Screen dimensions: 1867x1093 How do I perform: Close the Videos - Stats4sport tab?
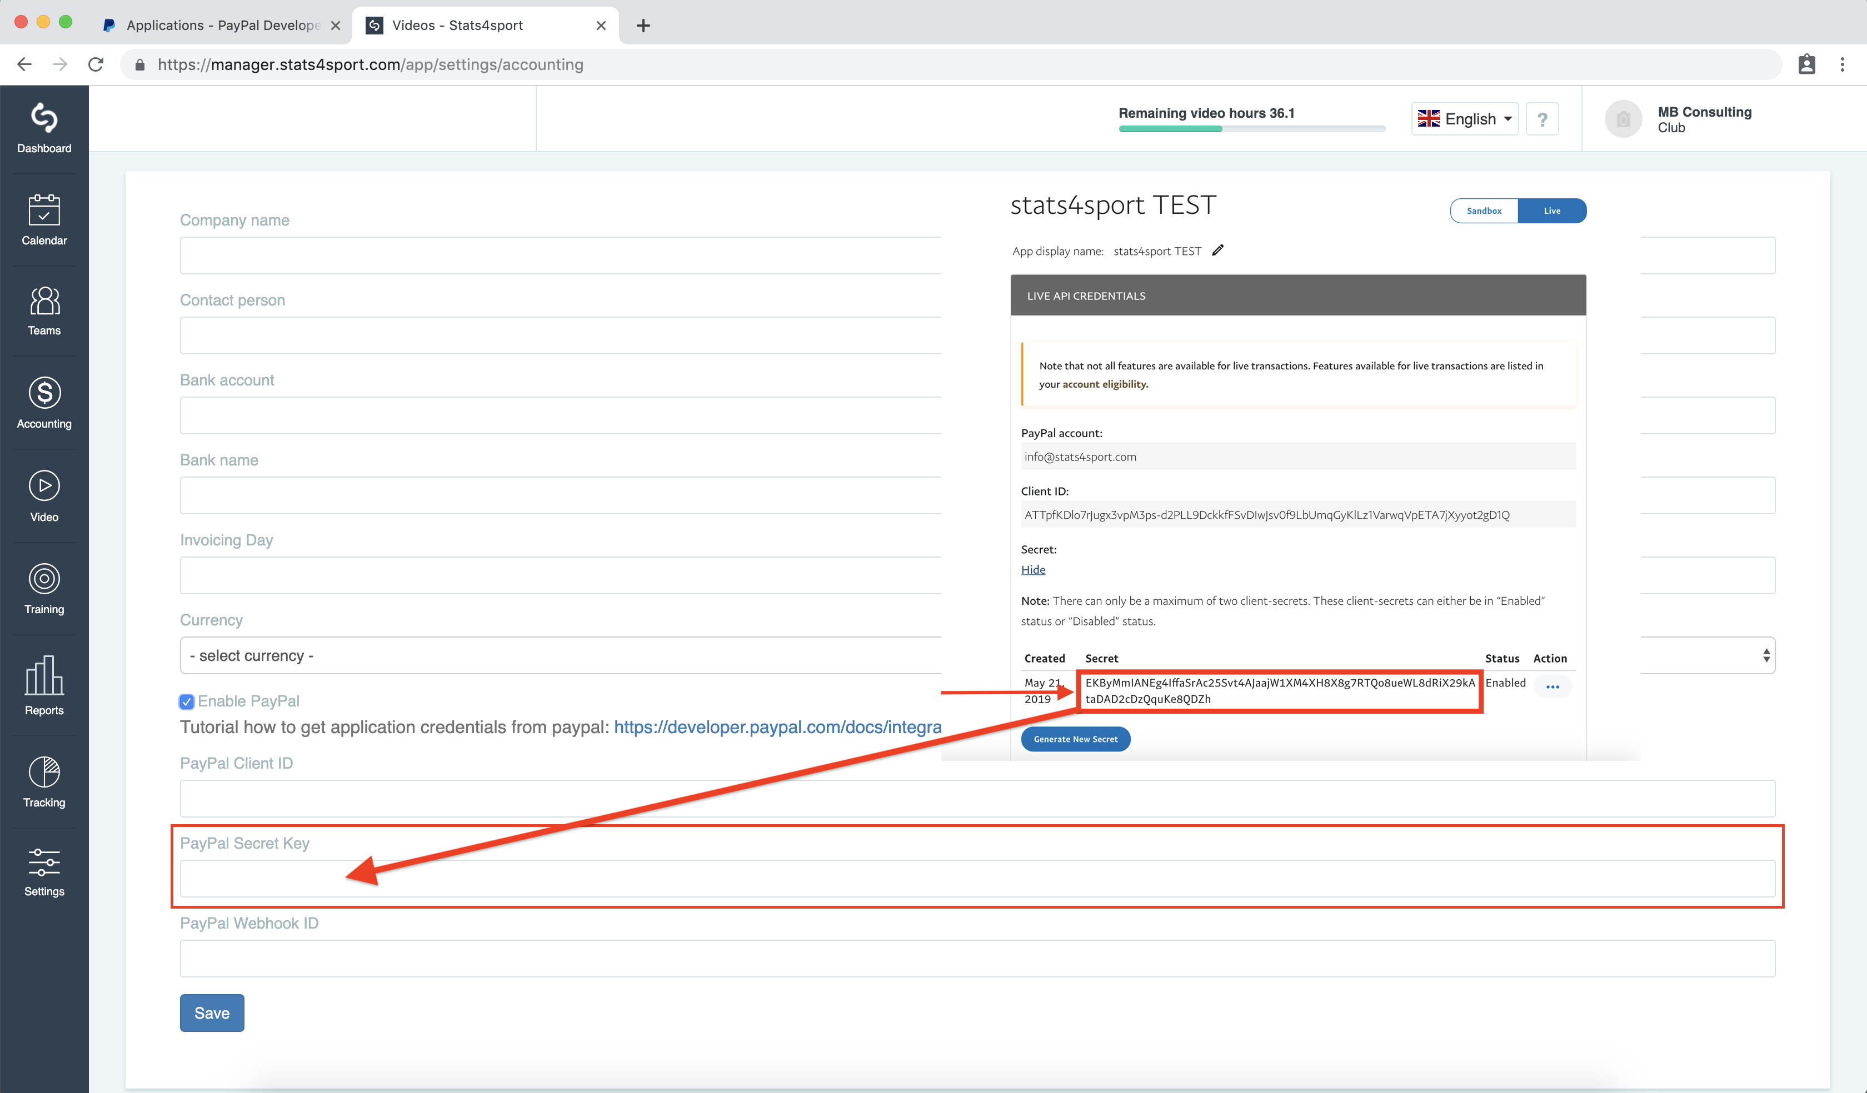point(601,26)
